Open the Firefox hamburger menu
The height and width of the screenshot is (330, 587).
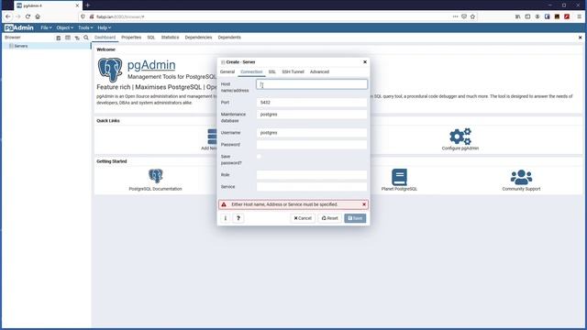coord(579,16)
